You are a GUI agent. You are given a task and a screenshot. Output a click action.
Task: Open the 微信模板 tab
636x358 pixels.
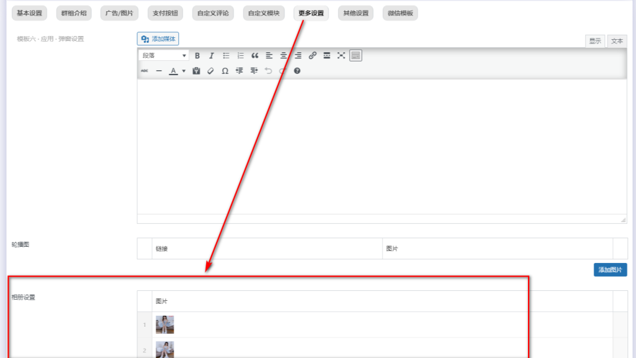click(400, 13)
